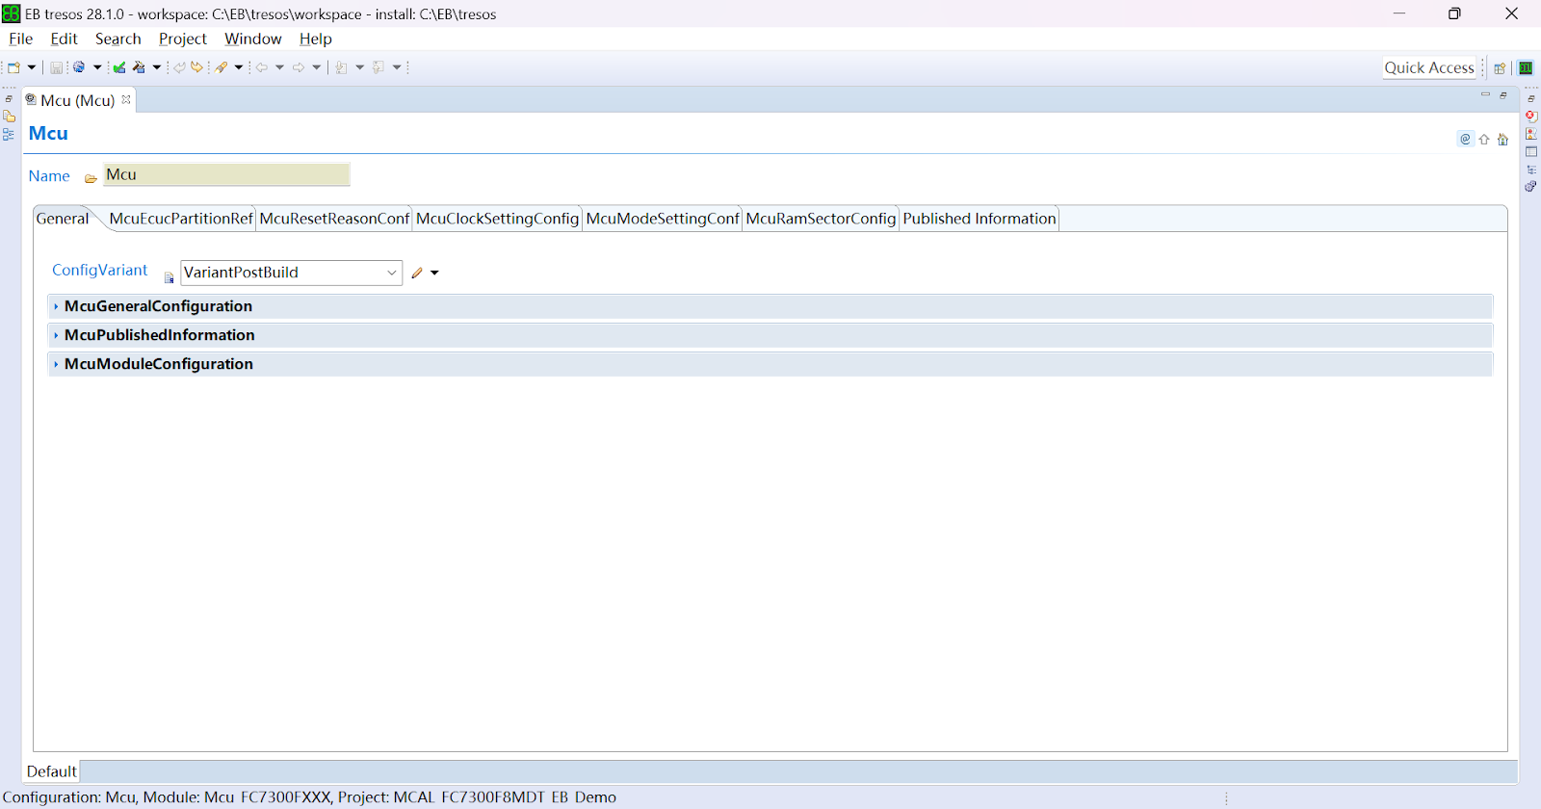Screen dimensions: 1541x809
Task: Open the Window menu
Action: (252, 39)
